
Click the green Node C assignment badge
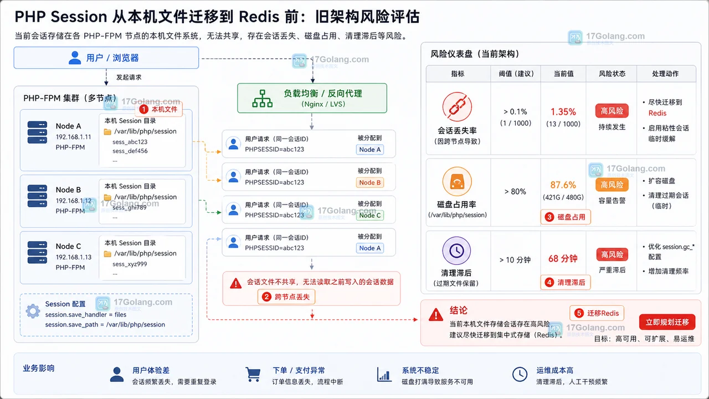370,215
